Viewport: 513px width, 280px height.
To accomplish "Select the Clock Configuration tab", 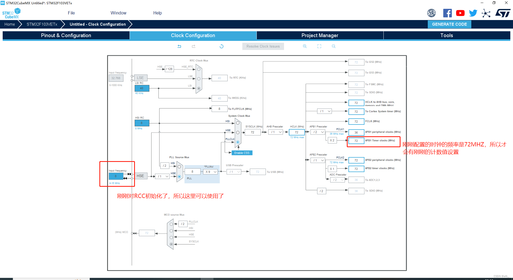I will [x=193, y=36].
